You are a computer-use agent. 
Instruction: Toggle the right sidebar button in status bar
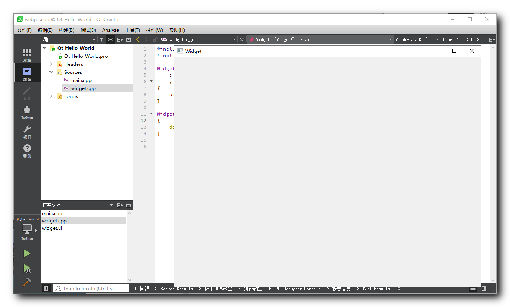pyautogui.click(x=484, y=289)
